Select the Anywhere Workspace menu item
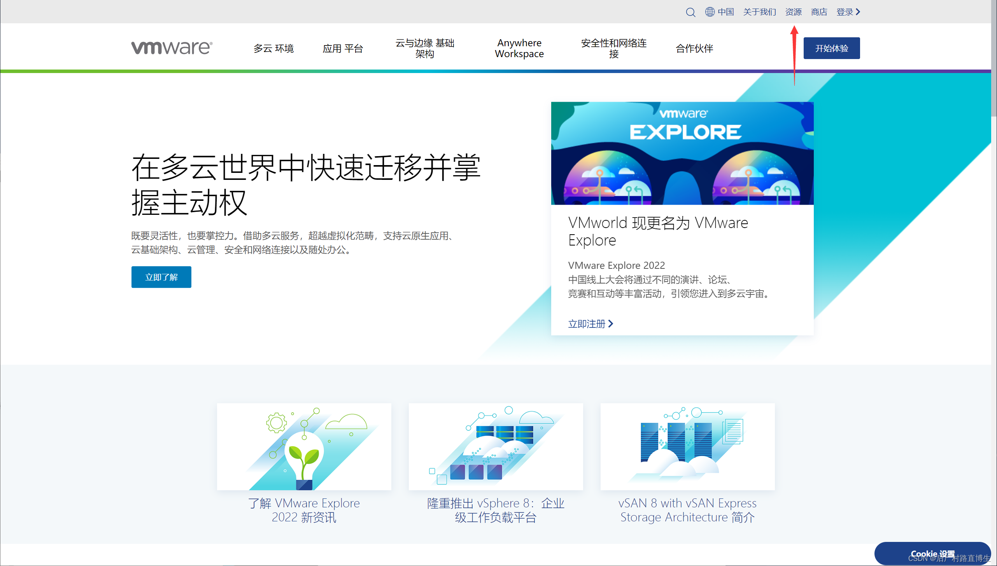 click(519, 48)
